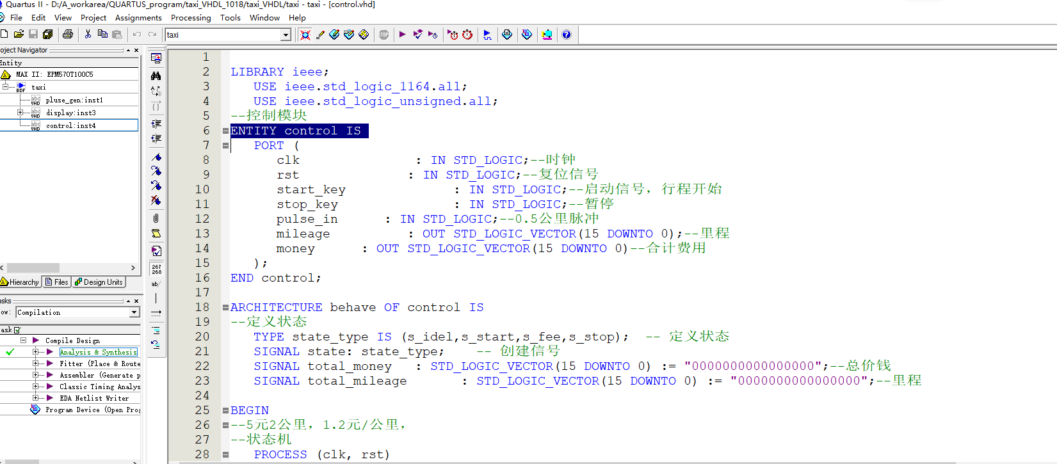The height and width of the screenshot is (464, 1057).
Task: Close the Tasks panel
Action: pos(136,301)
